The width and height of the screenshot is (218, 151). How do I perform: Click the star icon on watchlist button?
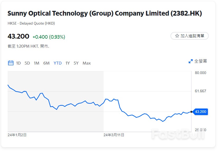click(x=177, y=36)
